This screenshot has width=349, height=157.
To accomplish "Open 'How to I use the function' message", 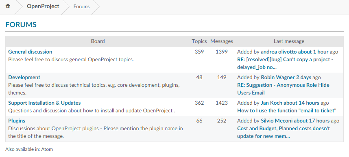I will point(287,111).
